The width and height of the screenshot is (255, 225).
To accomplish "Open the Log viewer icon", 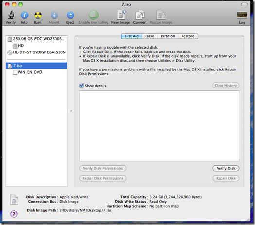I will tap(242, 15).
